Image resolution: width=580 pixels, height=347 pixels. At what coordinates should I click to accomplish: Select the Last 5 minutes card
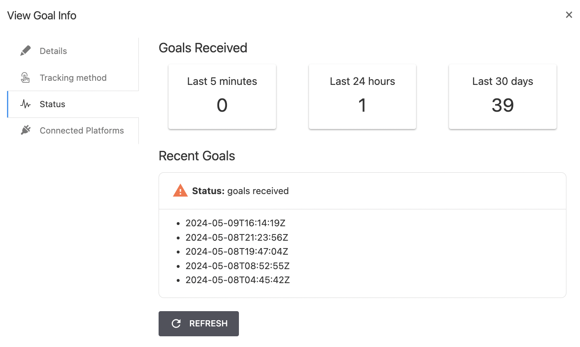click(x=222, y=96)
